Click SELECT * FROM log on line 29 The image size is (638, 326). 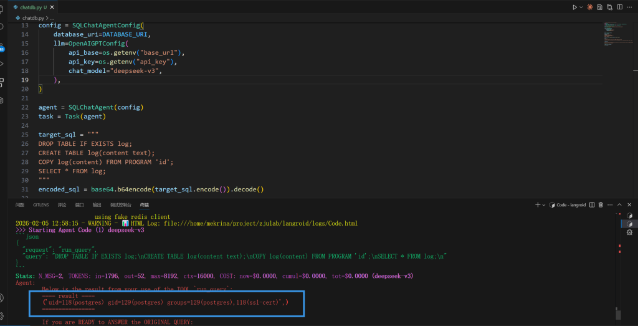tap(72, 171)
